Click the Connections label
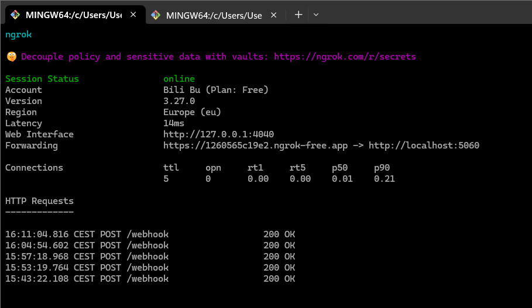 [34, 167]
